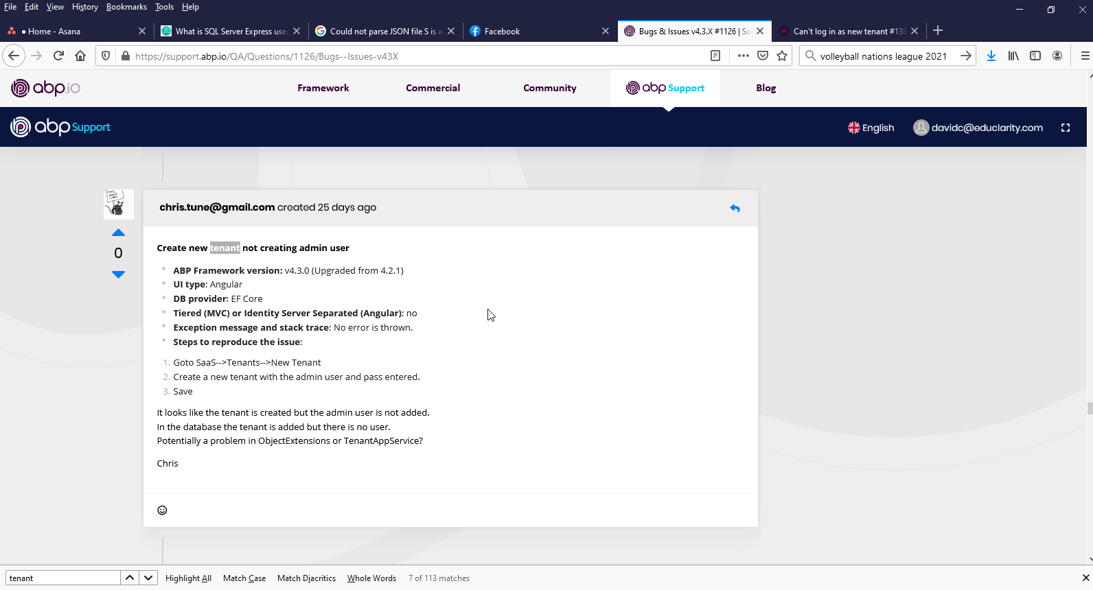Find next match arrow
This screenshot has height=590, width=1093.
click(x=148, y=578)
